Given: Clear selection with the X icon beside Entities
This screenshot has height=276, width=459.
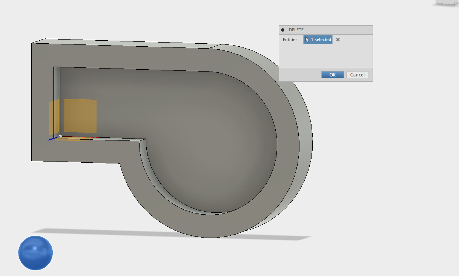Looking at the screenshot, I should 338,40.
